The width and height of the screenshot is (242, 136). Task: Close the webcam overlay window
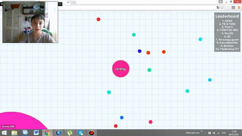(60, 4)
